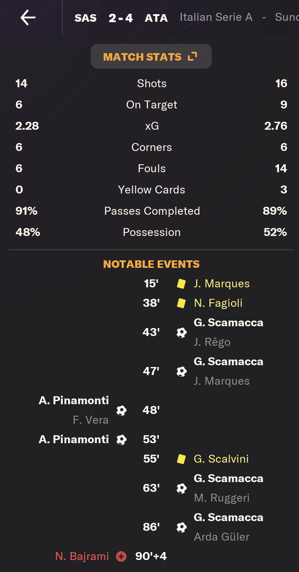Click N. Fagioli yellow card icon
The width and height of the screenshot is (299, 572).
[x=181, y=303]
